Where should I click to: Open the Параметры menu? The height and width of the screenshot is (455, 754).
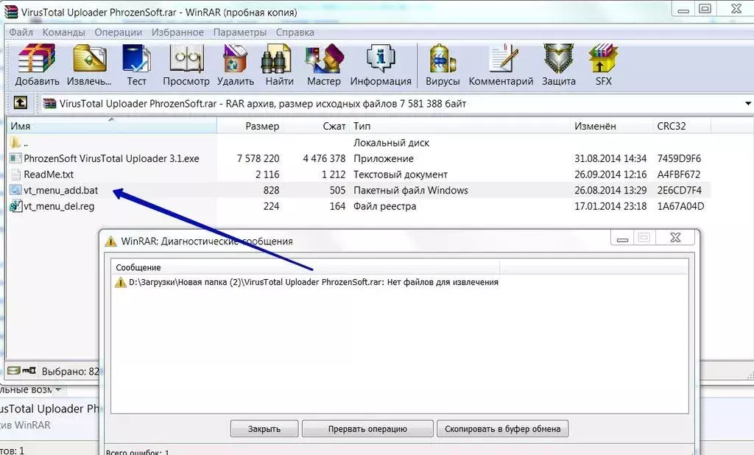pyautogui.click(x=239, y=32)
